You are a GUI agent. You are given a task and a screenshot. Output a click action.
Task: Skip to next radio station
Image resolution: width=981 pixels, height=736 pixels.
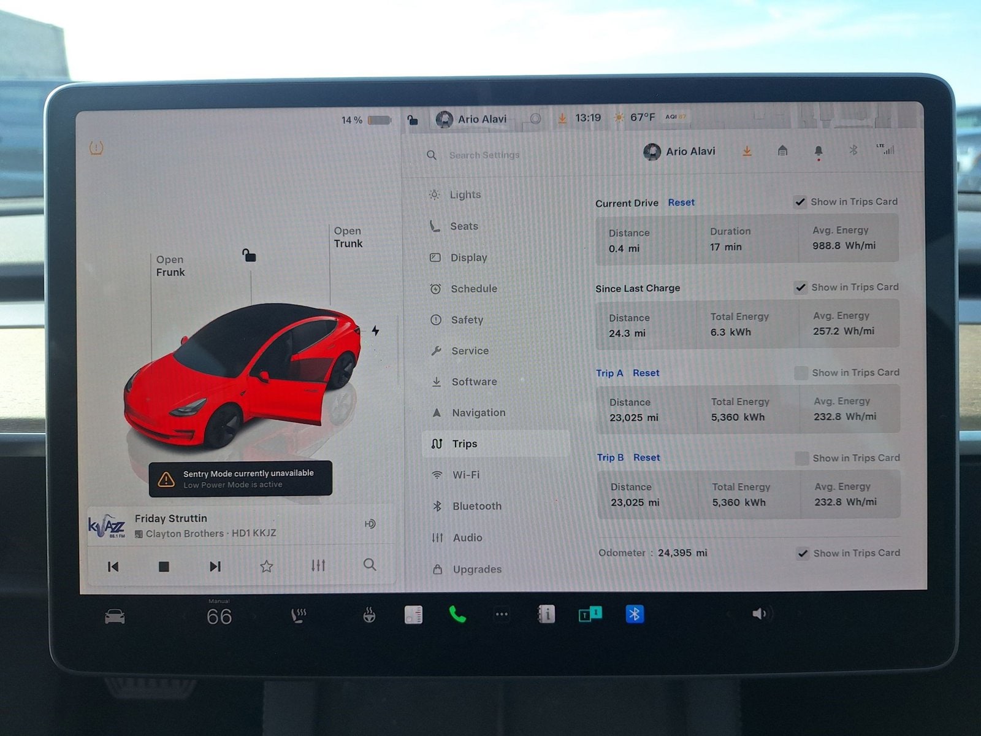point(215,566)
